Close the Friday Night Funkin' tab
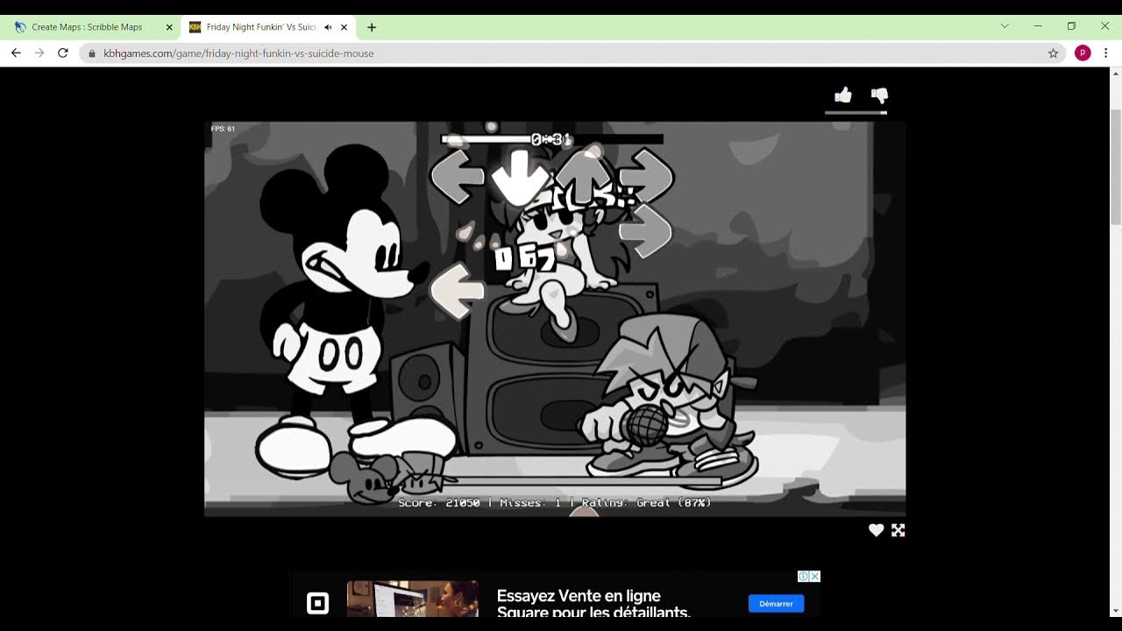Screen dimensions: 1122x631 344,27
